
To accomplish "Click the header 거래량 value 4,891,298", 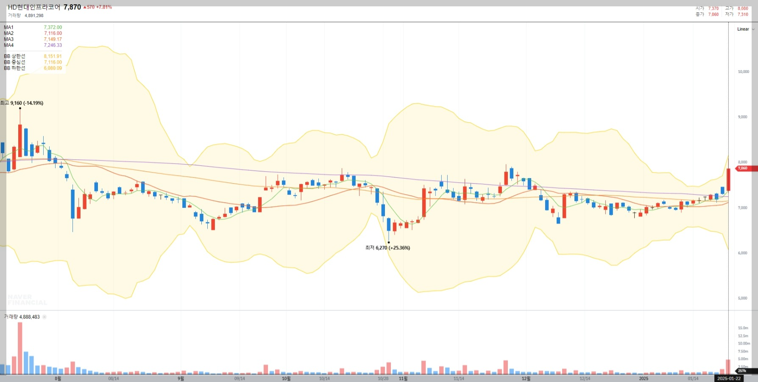I will click(x=34, y=15).
